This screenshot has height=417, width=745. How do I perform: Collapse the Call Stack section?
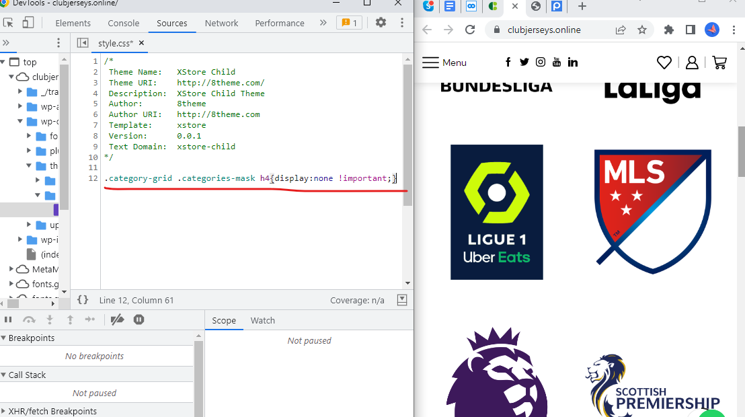pos(3,375)
